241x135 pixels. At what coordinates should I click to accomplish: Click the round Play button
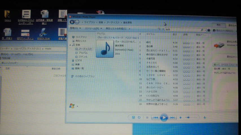coord(164,118)
